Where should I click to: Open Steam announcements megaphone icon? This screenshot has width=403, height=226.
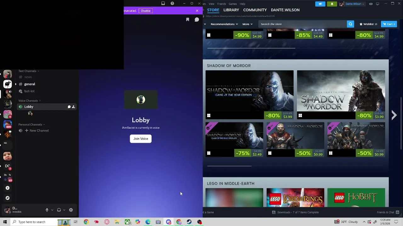click(320, 4)
